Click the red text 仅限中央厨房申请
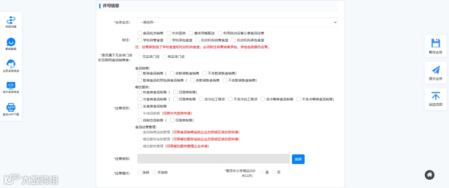The height and width of the screenshot is (188, 449). (x=176, y=113)
